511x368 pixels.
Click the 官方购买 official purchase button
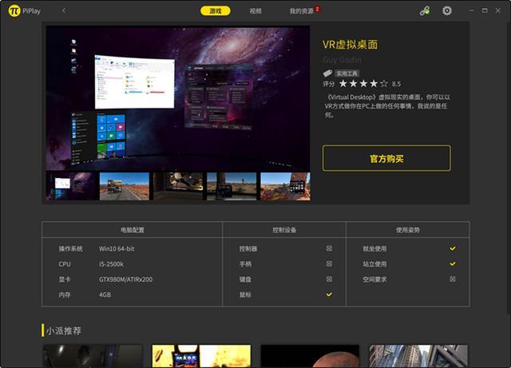click(386, 158)
